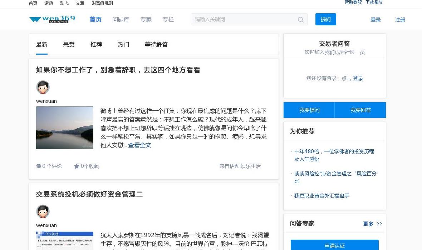
Task: Open the 首页 link in top bar
Action: pos(33,3)
